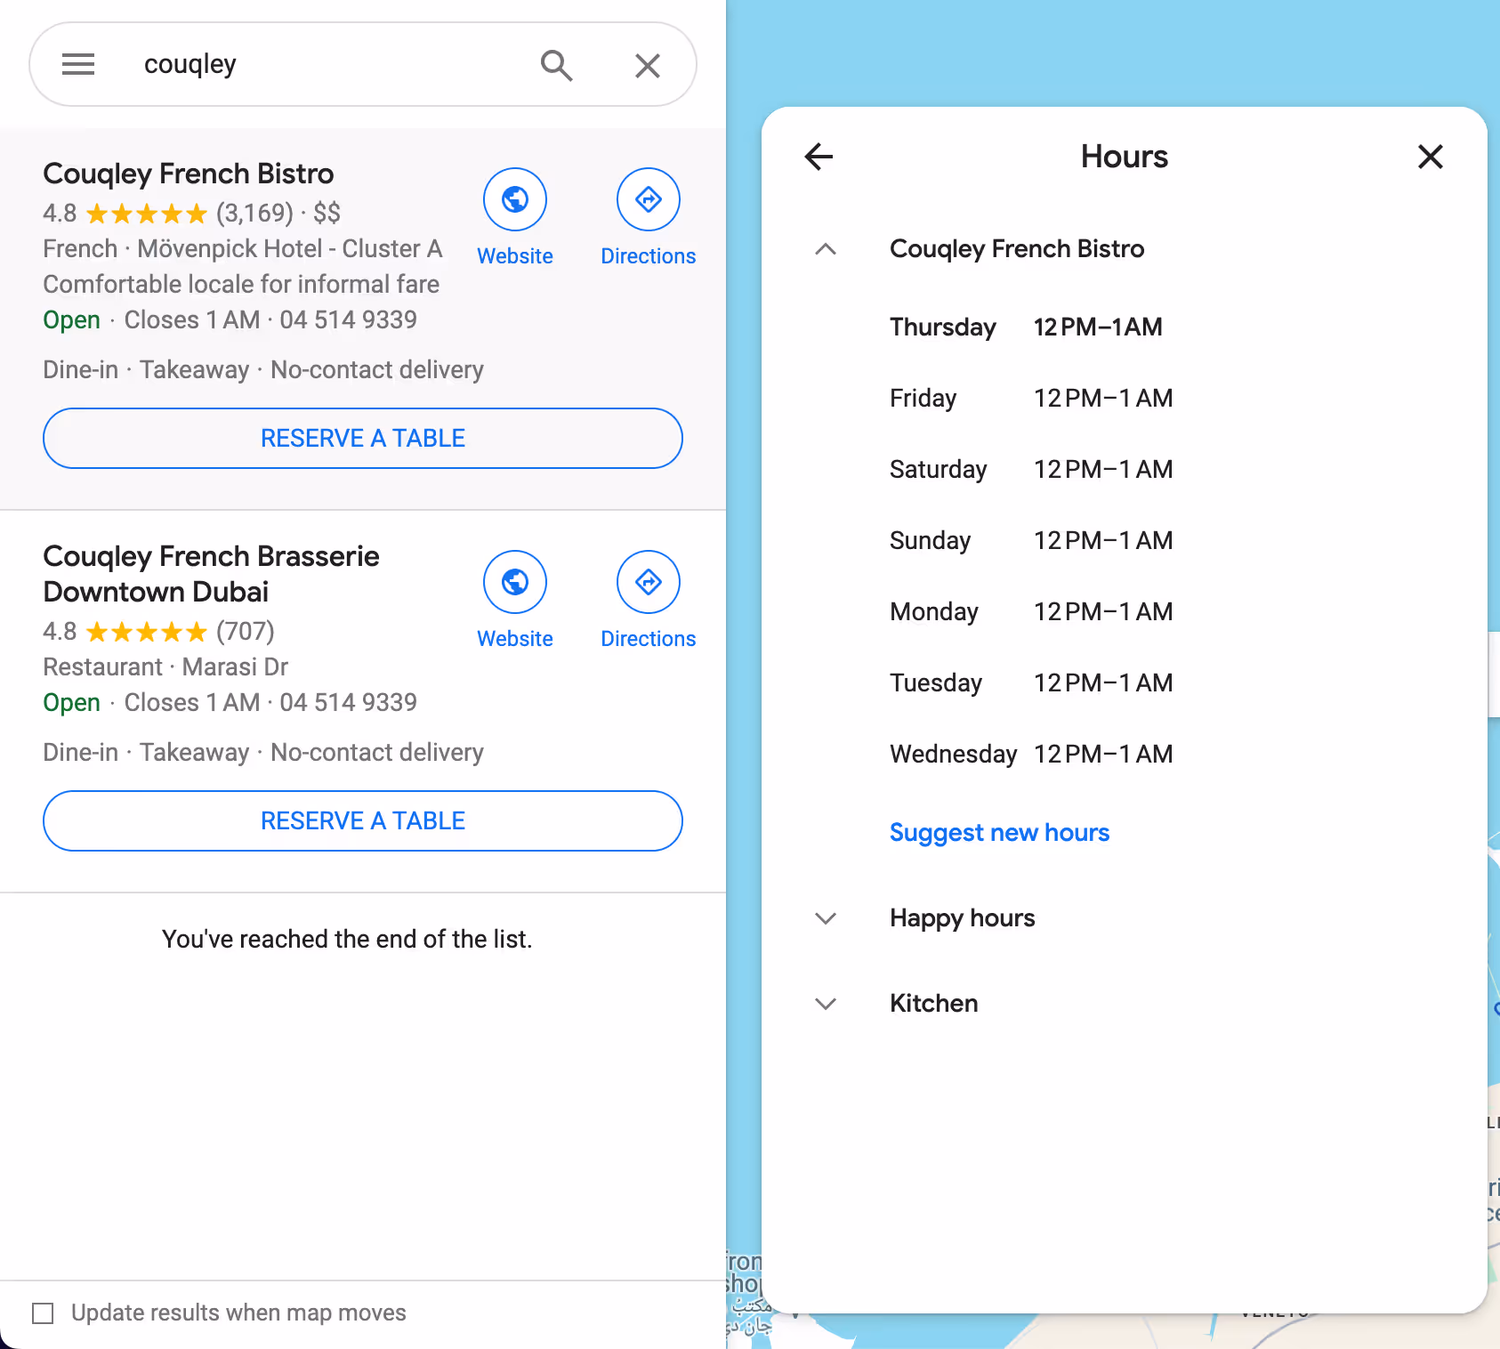Select the Wednesday hours row
Image resolution: width=1500 pixels, height=1349 pixels.
pyautogui.click(x=1031, y=755)
